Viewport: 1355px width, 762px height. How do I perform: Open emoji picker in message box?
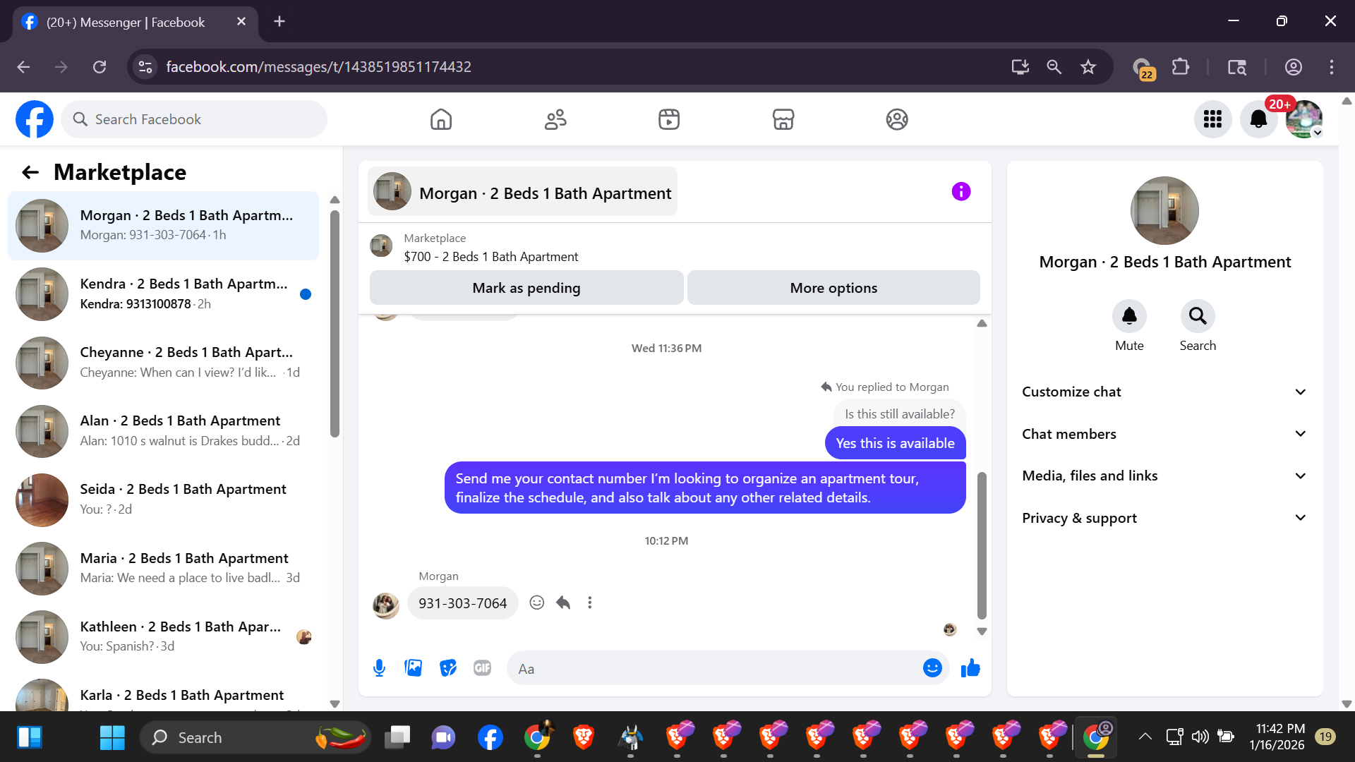[932, 668]
